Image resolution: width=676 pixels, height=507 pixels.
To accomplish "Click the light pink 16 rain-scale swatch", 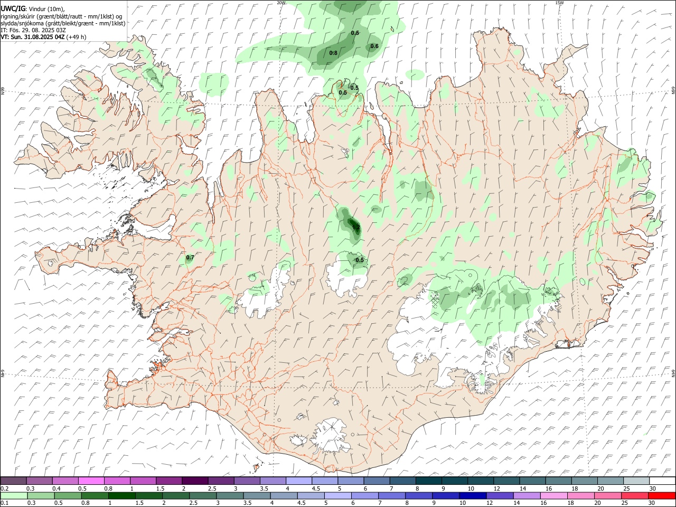I will pos(553,496).
